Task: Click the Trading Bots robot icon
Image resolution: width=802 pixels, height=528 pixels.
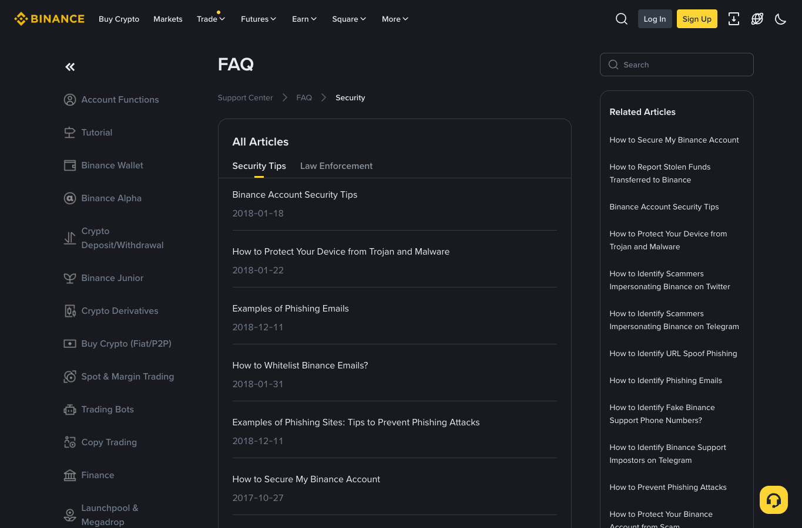Action: click(x=70, y=409)
